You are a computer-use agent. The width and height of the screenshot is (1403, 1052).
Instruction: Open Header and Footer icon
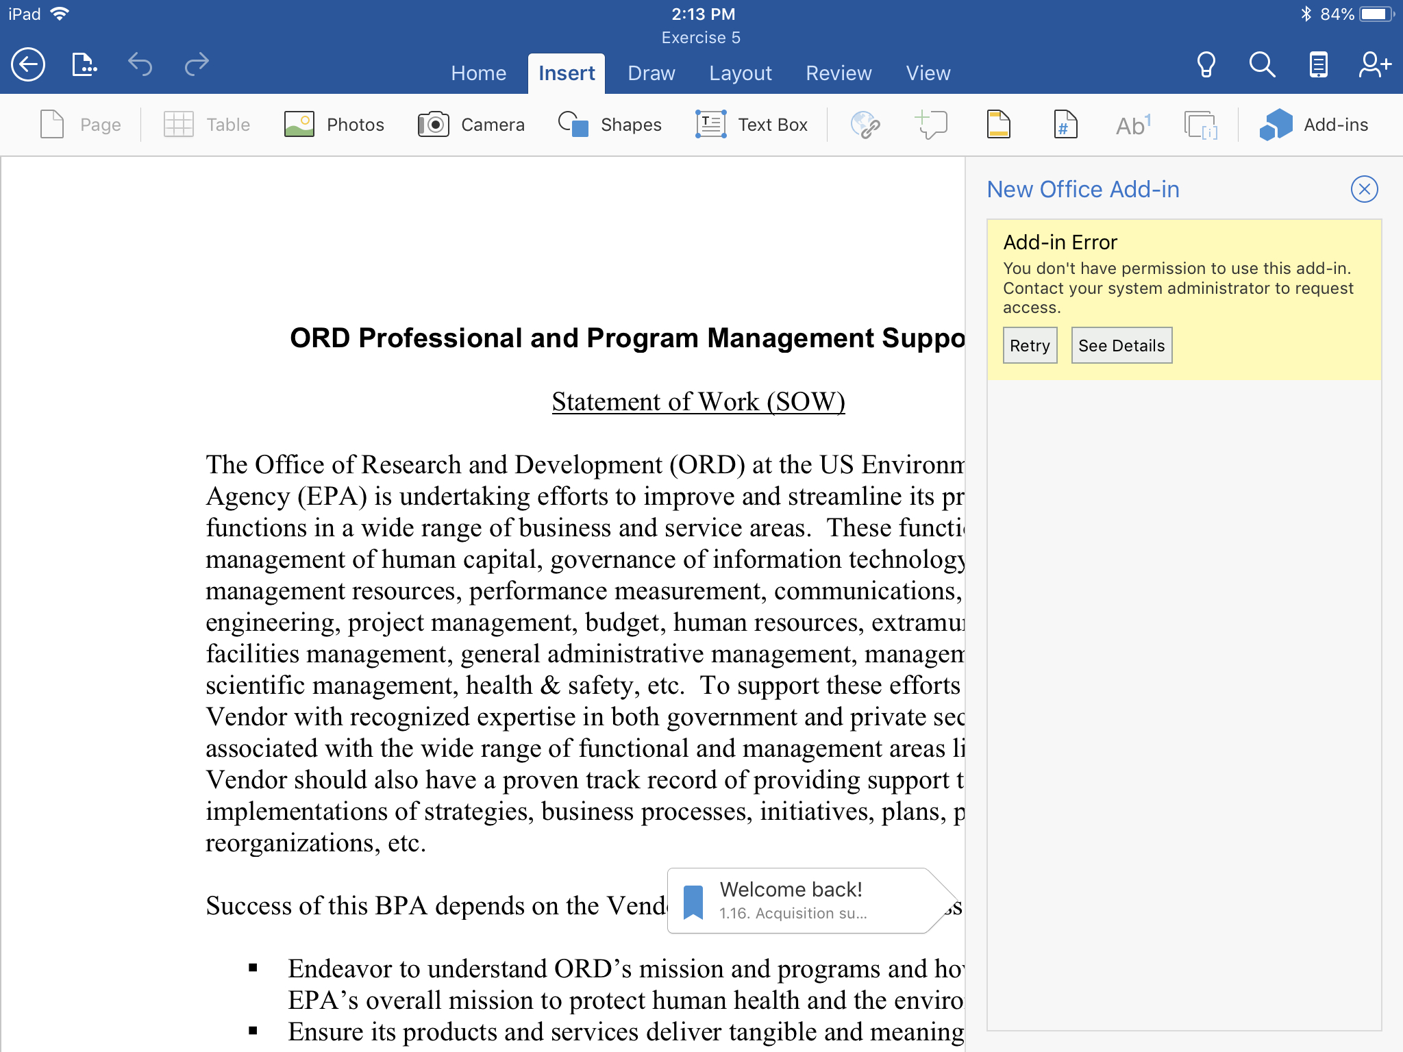998,125
